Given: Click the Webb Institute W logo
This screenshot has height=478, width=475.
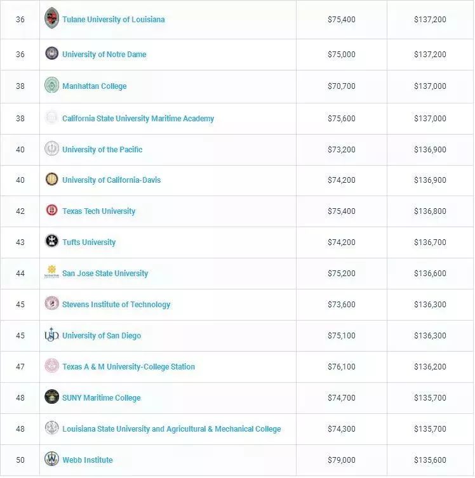Looking at the screenshot, I should coord(51,460).
